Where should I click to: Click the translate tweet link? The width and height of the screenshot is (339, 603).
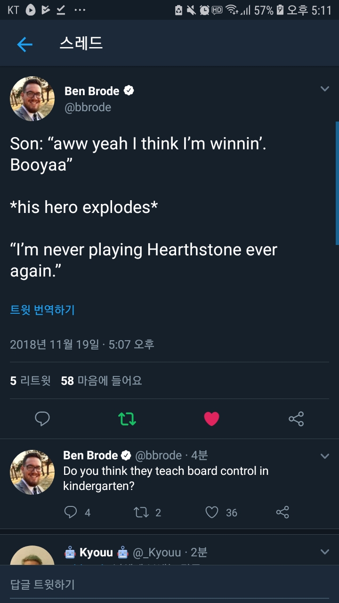tap(42, 310)
